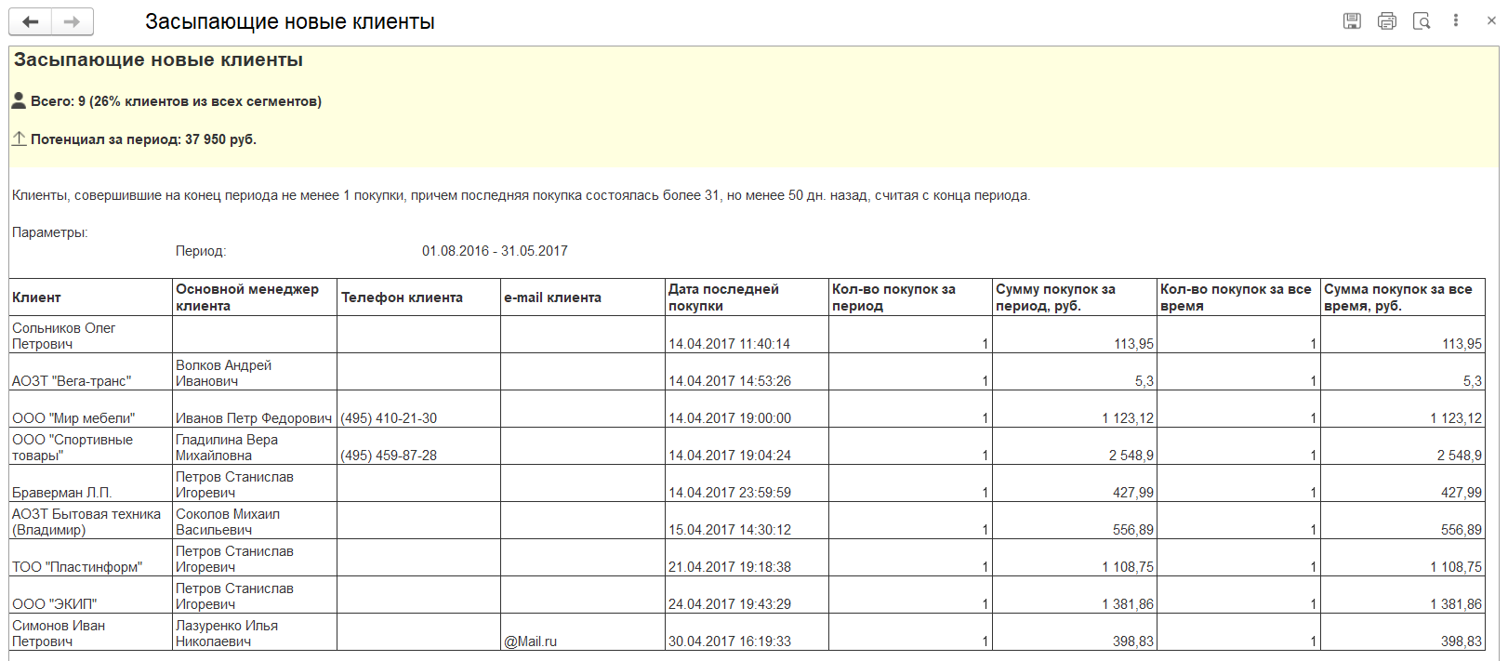Open print preview icon
The width and height of the screenshot is (1508, 661).
coord(1421,21)
